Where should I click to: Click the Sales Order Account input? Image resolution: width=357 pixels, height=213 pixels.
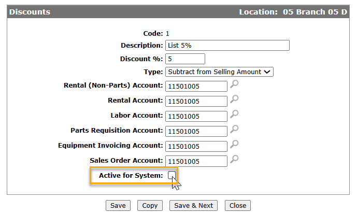tap(196, 161)
